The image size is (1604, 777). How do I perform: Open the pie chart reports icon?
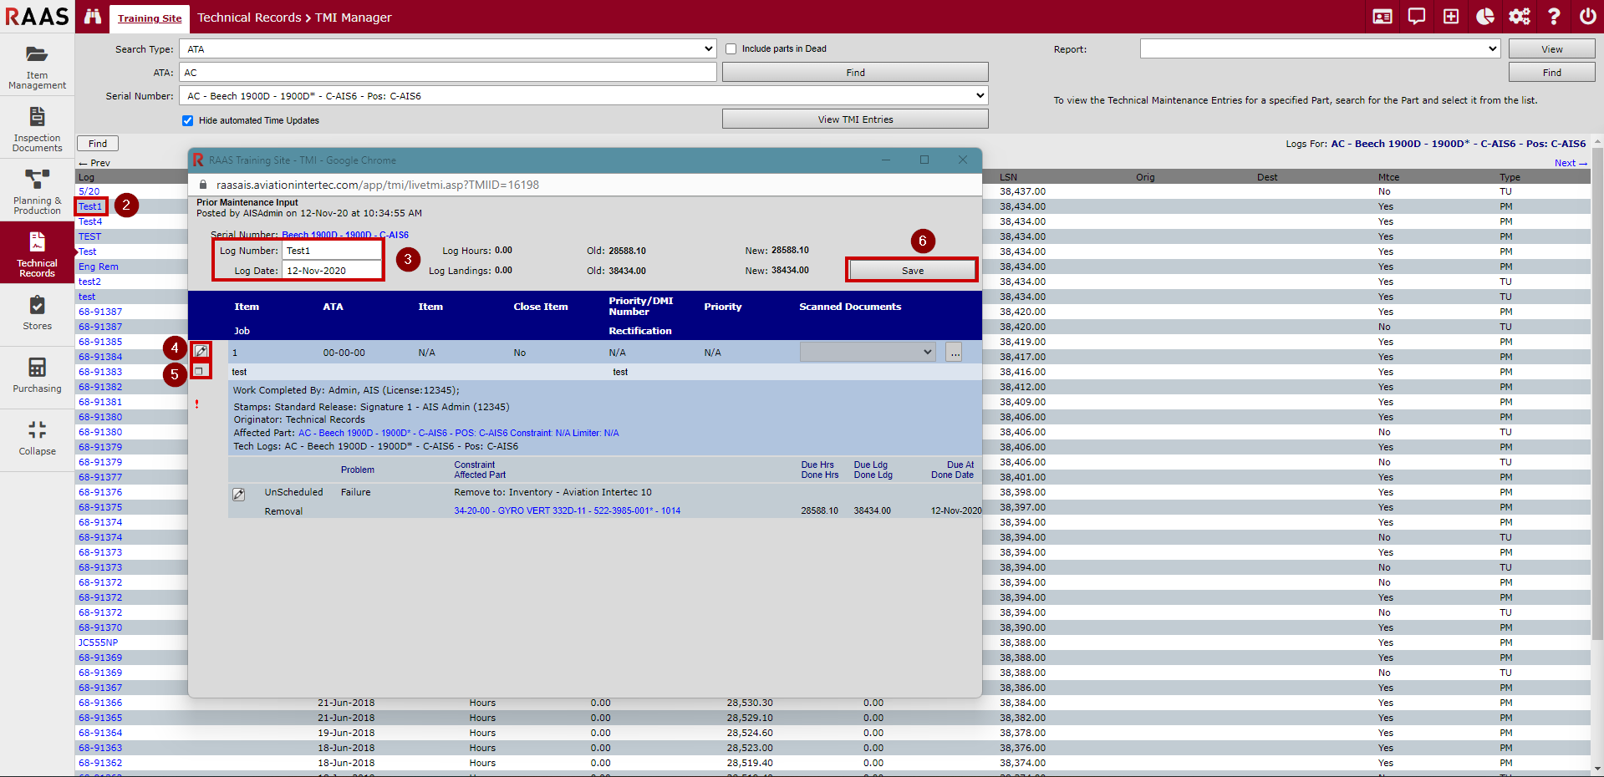pos(1485,17)
